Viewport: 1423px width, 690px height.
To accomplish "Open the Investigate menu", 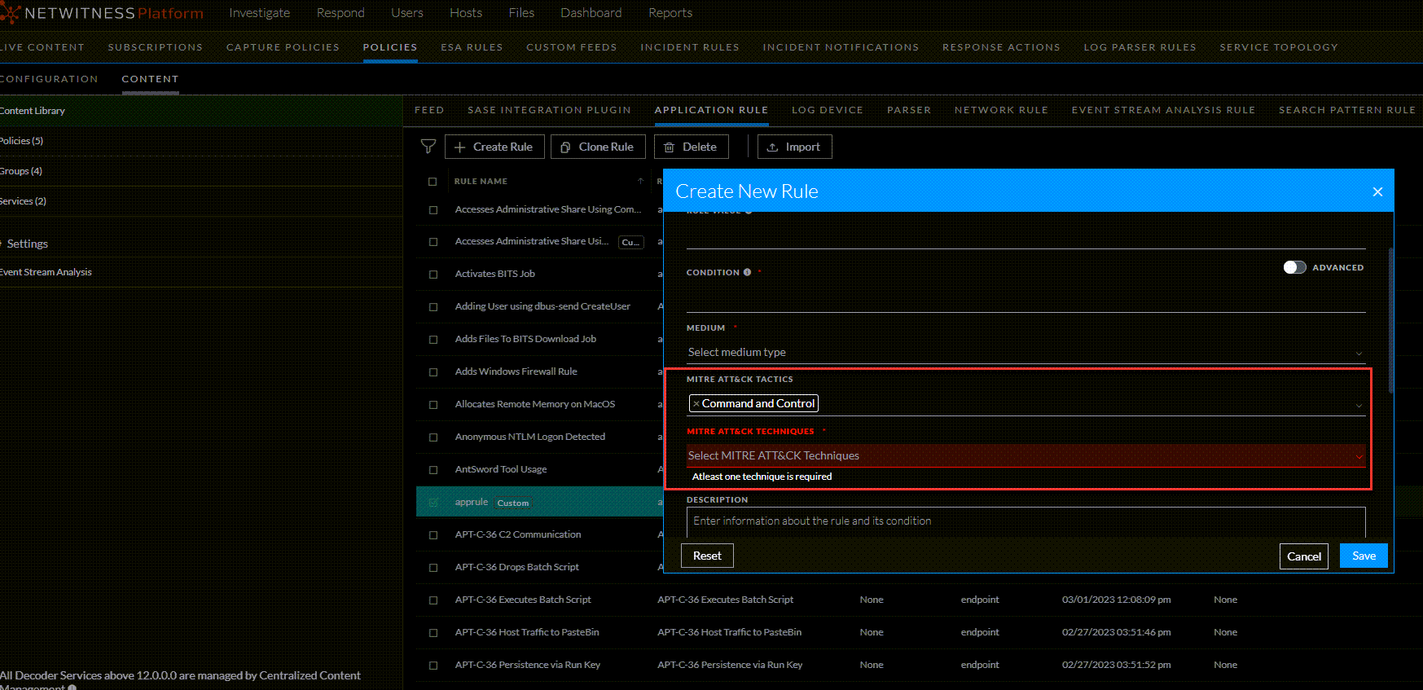I will coord(259,13).
